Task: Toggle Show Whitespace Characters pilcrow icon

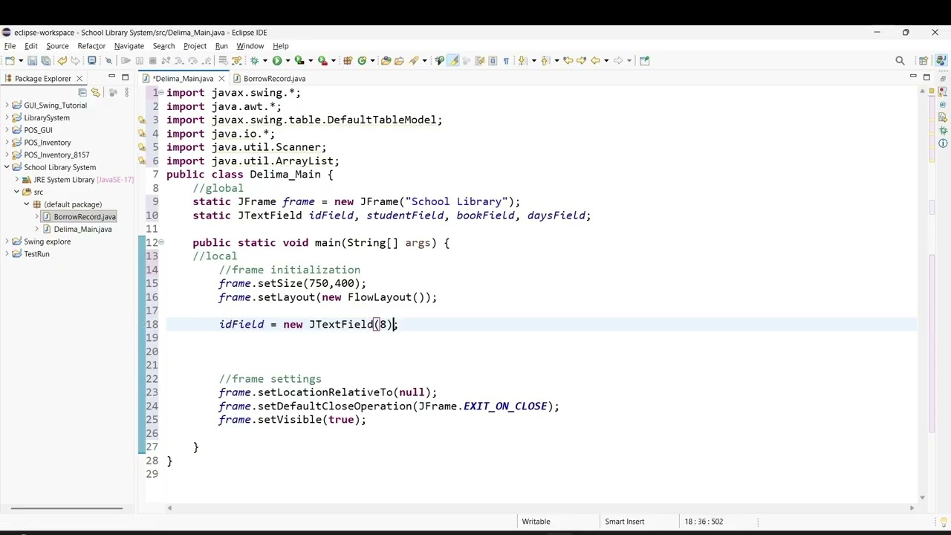Action: [x=506, y=60]
